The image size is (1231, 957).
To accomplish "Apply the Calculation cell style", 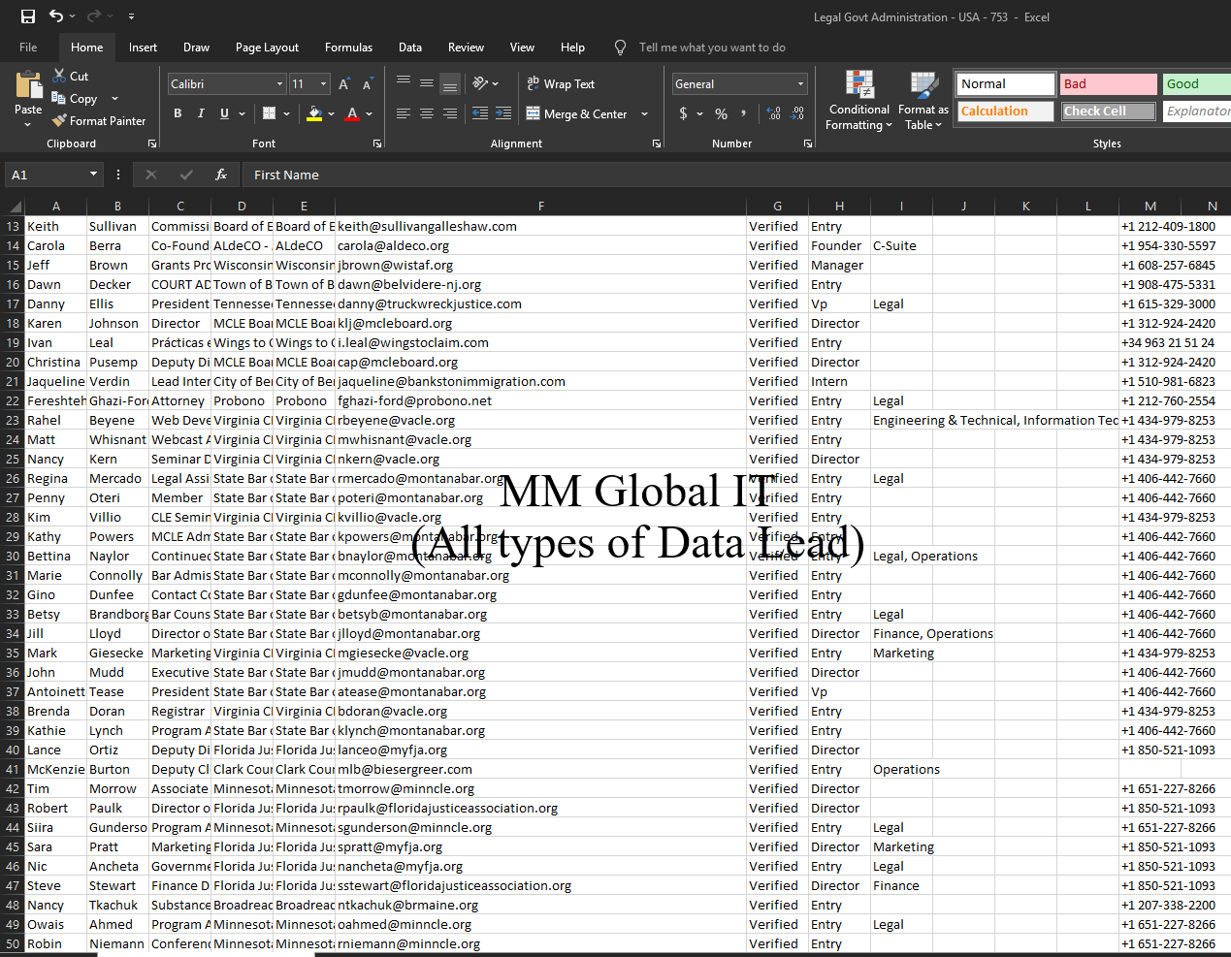I will pos(1006,112).
